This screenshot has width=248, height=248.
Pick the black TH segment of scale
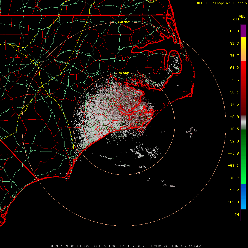[243, 215]
